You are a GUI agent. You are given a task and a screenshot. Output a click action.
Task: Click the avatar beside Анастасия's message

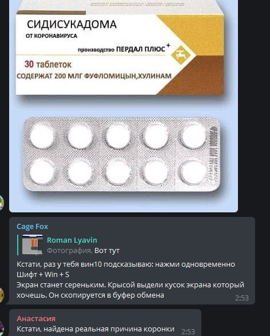click(x=2, y=329)
